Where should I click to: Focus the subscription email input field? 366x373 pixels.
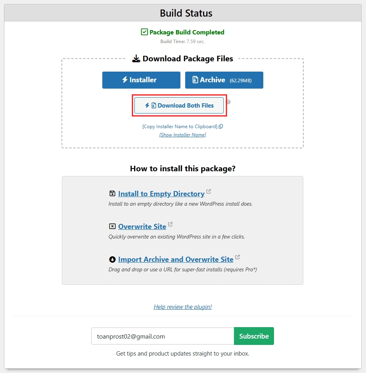point(163,336)
